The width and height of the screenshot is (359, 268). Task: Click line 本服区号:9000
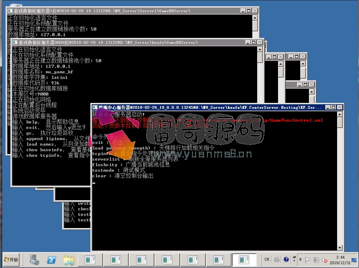pos(31,94)
